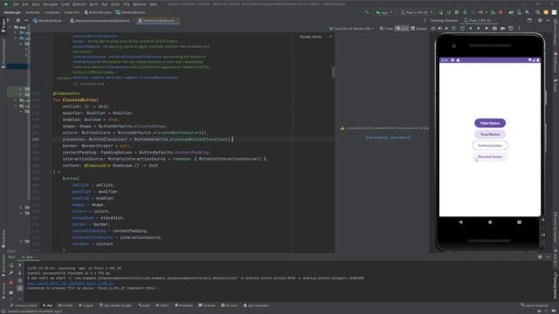Tap Filled Button on the emulator
This screenshot has height=314, width=559.
pyautogui.click(x=490, y=123)
